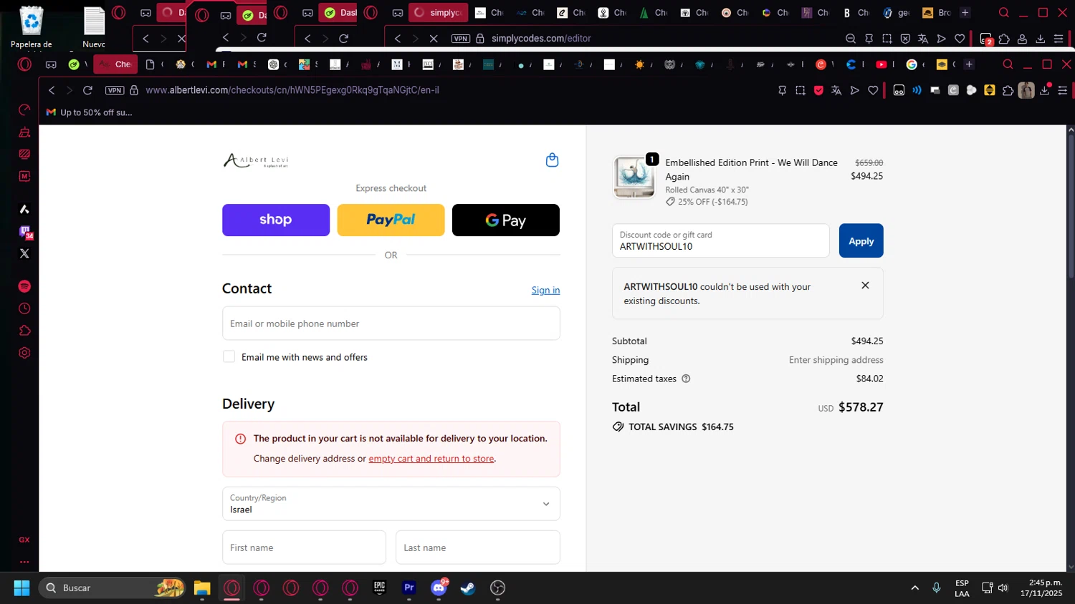Viewport: 1075px width, 604px height.
Task: Click the Albert Levi store logo
Action: (256, 160)
